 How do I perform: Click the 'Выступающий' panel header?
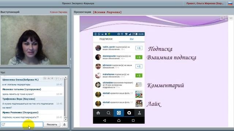point(10,12)
